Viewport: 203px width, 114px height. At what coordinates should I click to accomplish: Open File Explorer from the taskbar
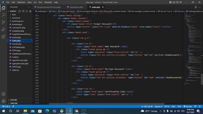click(25, 111)
